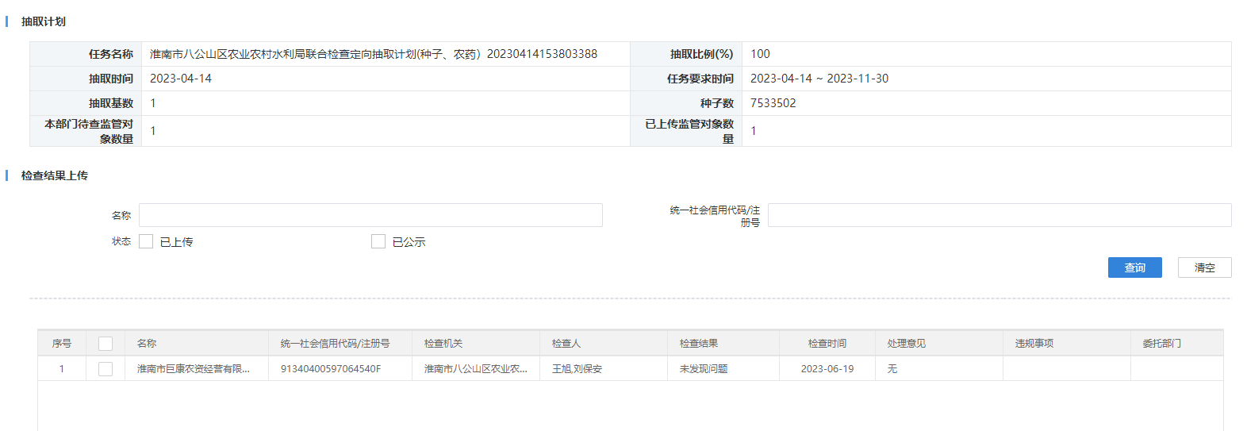Click the credit code 91340400597064540F cell
The image size is (1247, 431).
click(x=331, y=369)
